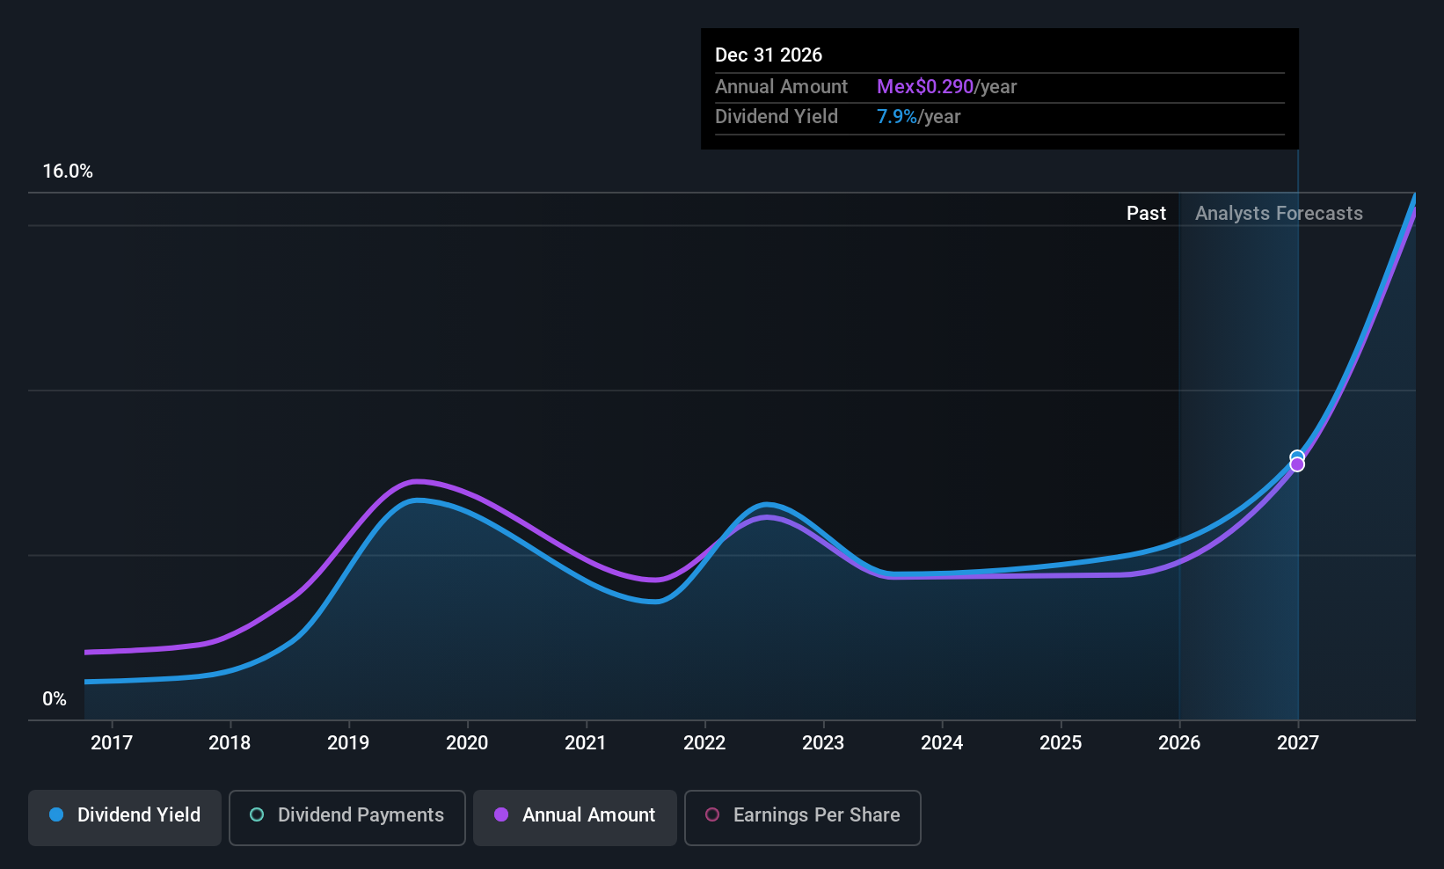Click the 2022 label on the x-axis

pos(704,742)
